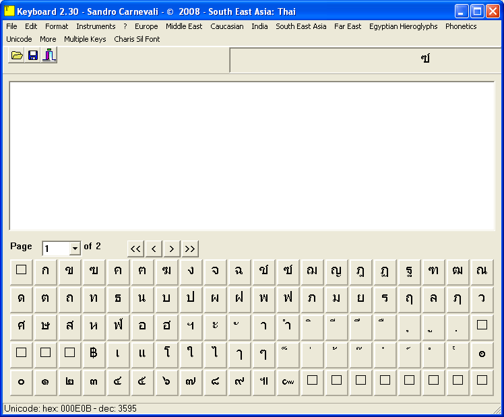Go to next page with > button
Viewport: 504px width, 417px height.
coord(172,249)
